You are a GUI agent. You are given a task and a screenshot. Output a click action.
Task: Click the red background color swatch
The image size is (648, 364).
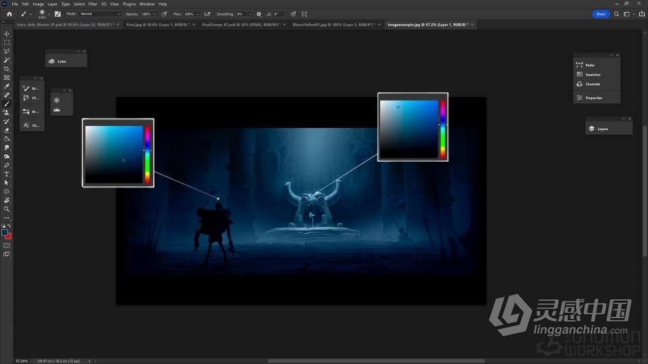point(9,237)
